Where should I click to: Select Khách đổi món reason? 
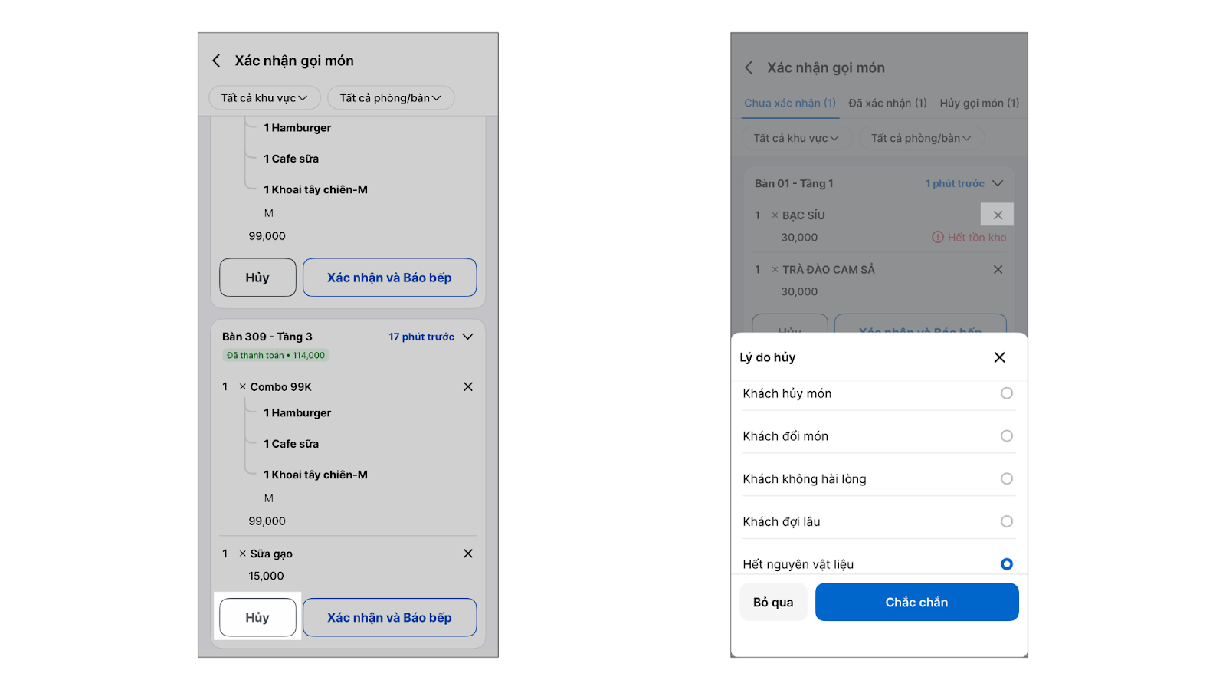tap(1006, 436)
